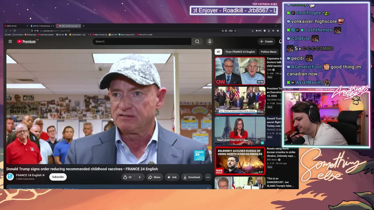Click the main video player
The image size is (374, 210).
point(109,106)
